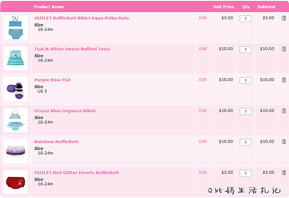The height and width of the screenshot is (198, 289).
Task: Open the Rainbow RuffleButt product image
Action: [x=15, y=151]
